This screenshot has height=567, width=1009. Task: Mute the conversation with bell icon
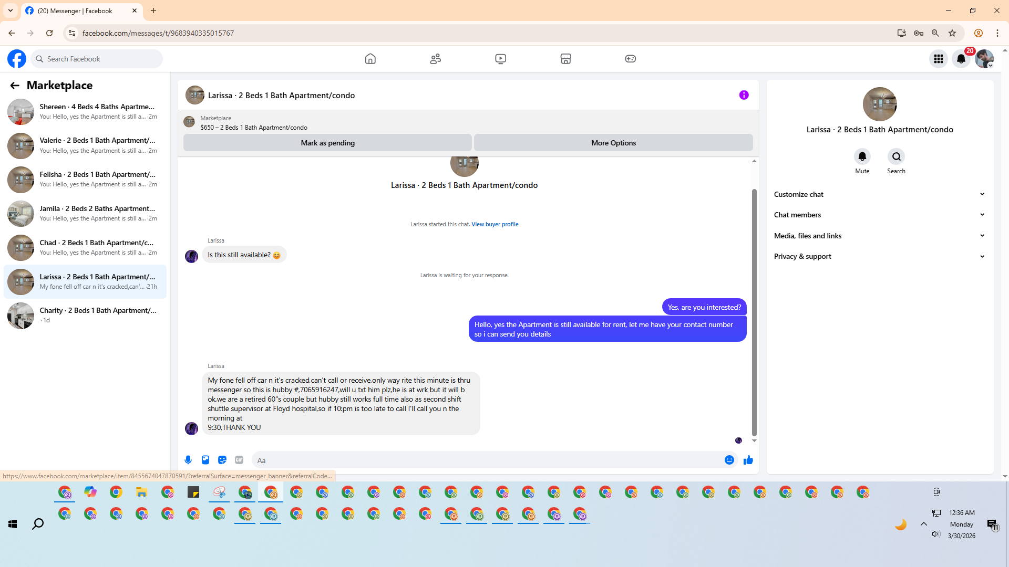pyautogui.click(x=862, y=156)
